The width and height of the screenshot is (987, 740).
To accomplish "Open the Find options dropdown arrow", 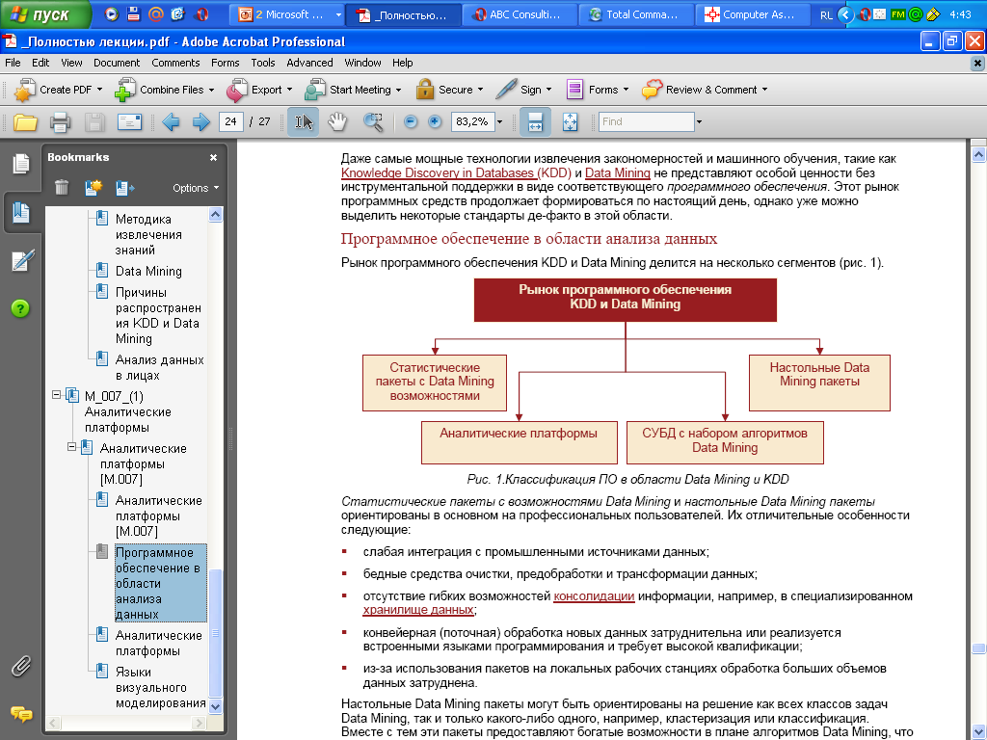I will coord(699,121).
